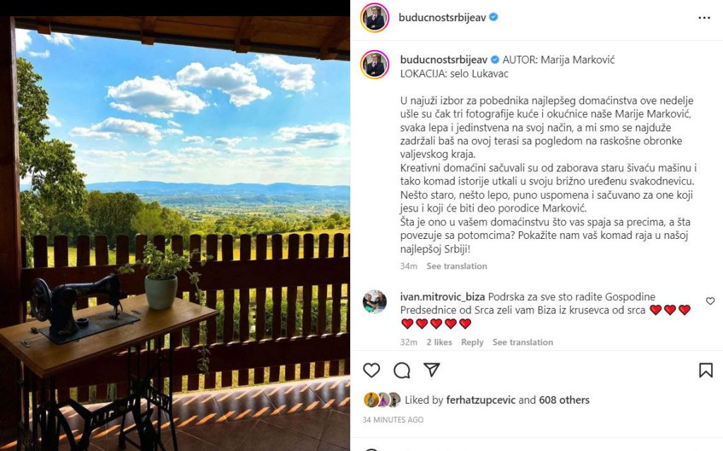
Task: Click verified badge next to caption username
Action: pos(495,59)
